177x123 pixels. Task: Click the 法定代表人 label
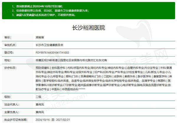(x=12, y=104)
